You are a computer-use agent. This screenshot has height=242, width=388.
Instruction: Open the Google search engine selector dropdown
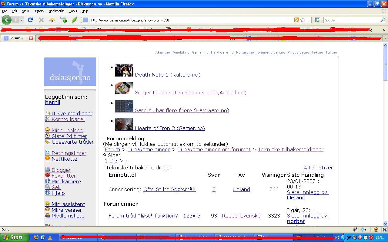[x=319, y=20]
